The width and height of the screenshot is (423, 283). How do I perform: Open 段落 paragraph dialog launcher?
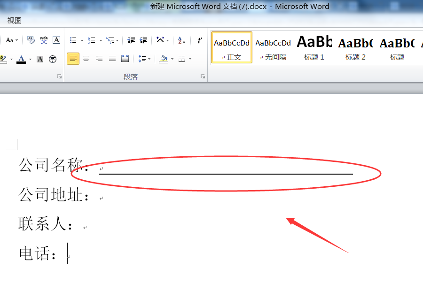click(203, 77)
